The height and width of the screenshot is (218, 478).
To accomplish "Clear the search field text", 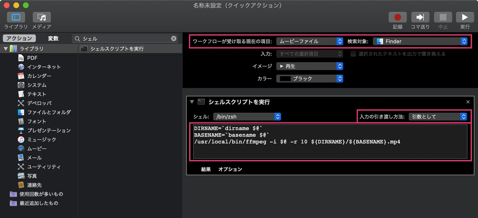I will click(x=174, y=38).
